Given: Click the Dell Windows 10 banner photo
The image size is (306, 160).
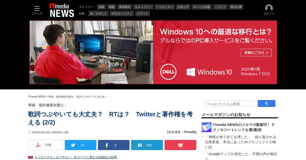Looking at the screenshot, I should [x=92, y=52].
